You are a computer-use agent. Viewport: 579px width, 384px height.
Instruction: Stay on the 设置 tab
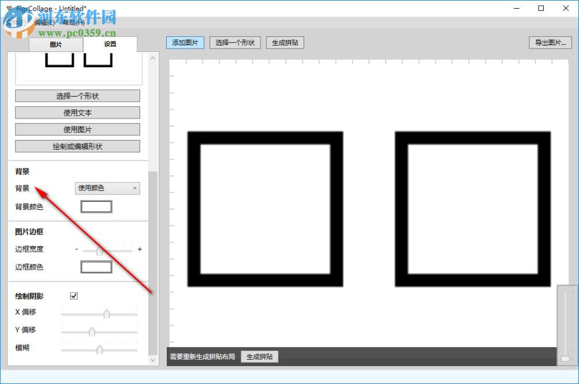click(x=110, y=45)
